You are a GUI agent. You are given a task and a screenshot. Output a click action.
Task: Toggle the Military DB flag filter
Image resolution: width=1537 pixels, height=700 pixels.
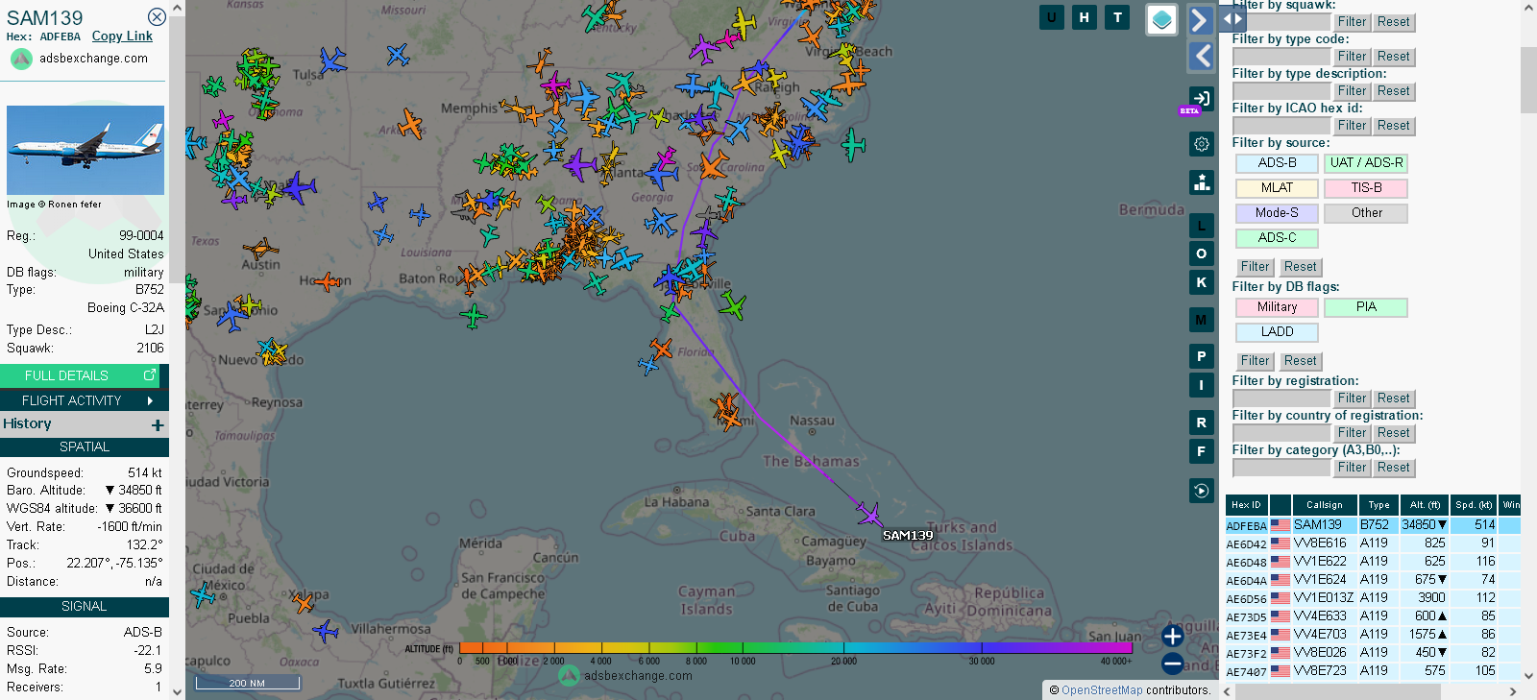[1277, 307]
